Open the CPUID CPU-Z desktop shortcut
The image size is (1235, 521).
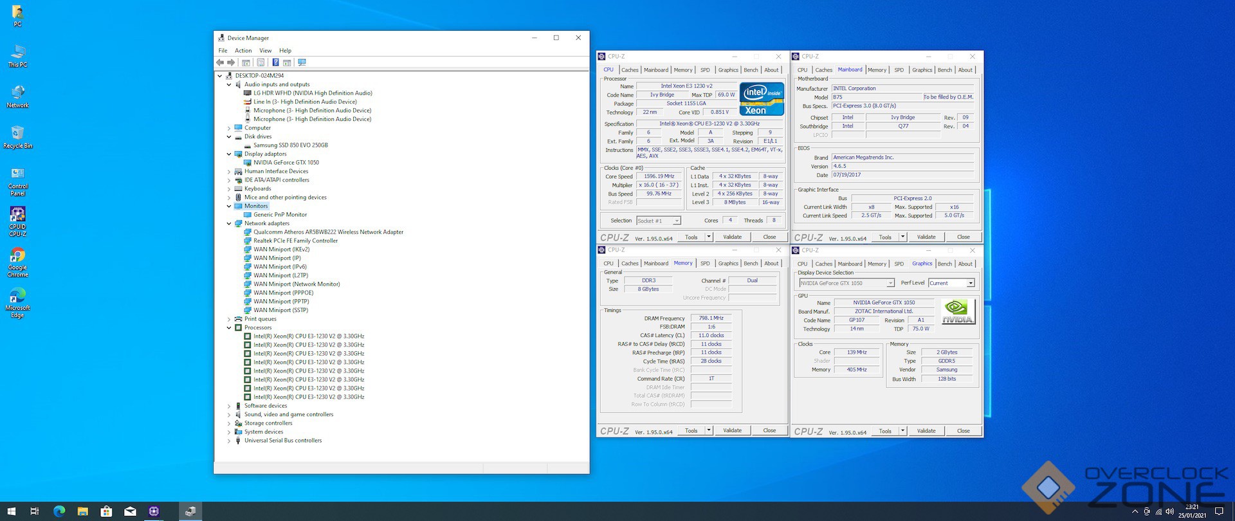click(17, 221)
